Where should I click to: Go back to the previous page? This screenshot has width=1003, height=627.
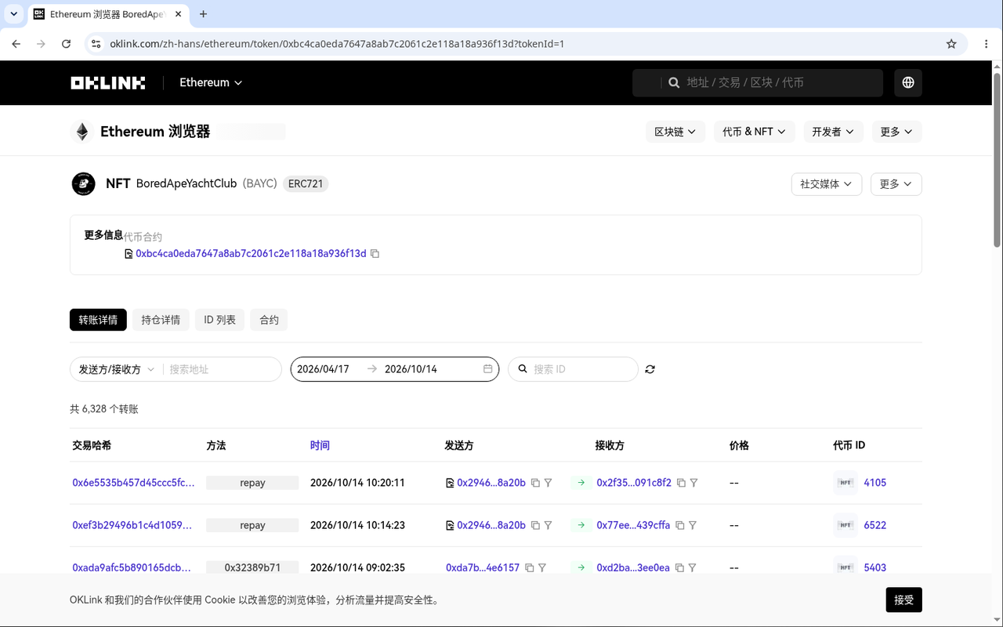(16, 44)
